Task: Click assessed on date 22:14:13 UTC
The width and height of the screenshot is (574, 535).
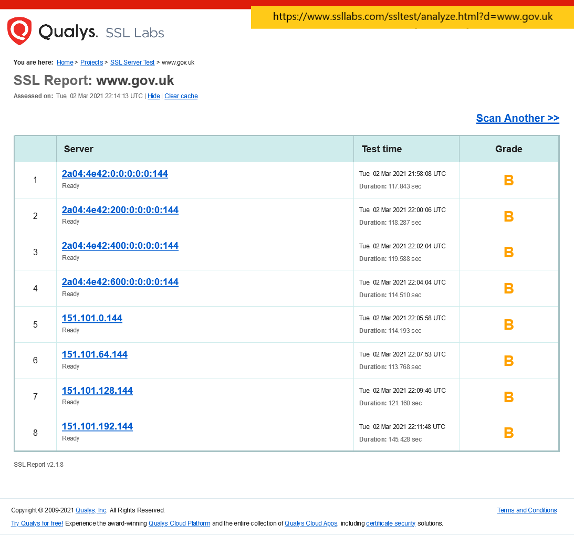Action: click(x=99, y=96)
